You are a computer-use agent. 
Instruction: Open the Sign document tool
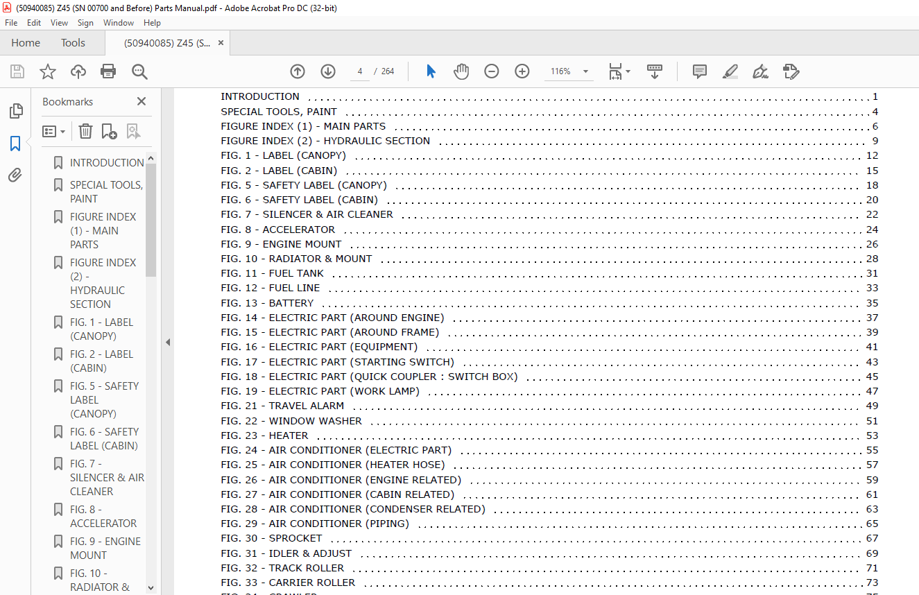coord(761,71)
